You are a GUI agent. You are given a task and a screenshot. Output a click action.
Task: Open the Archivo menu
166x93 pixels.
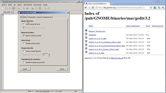[4, 5]
